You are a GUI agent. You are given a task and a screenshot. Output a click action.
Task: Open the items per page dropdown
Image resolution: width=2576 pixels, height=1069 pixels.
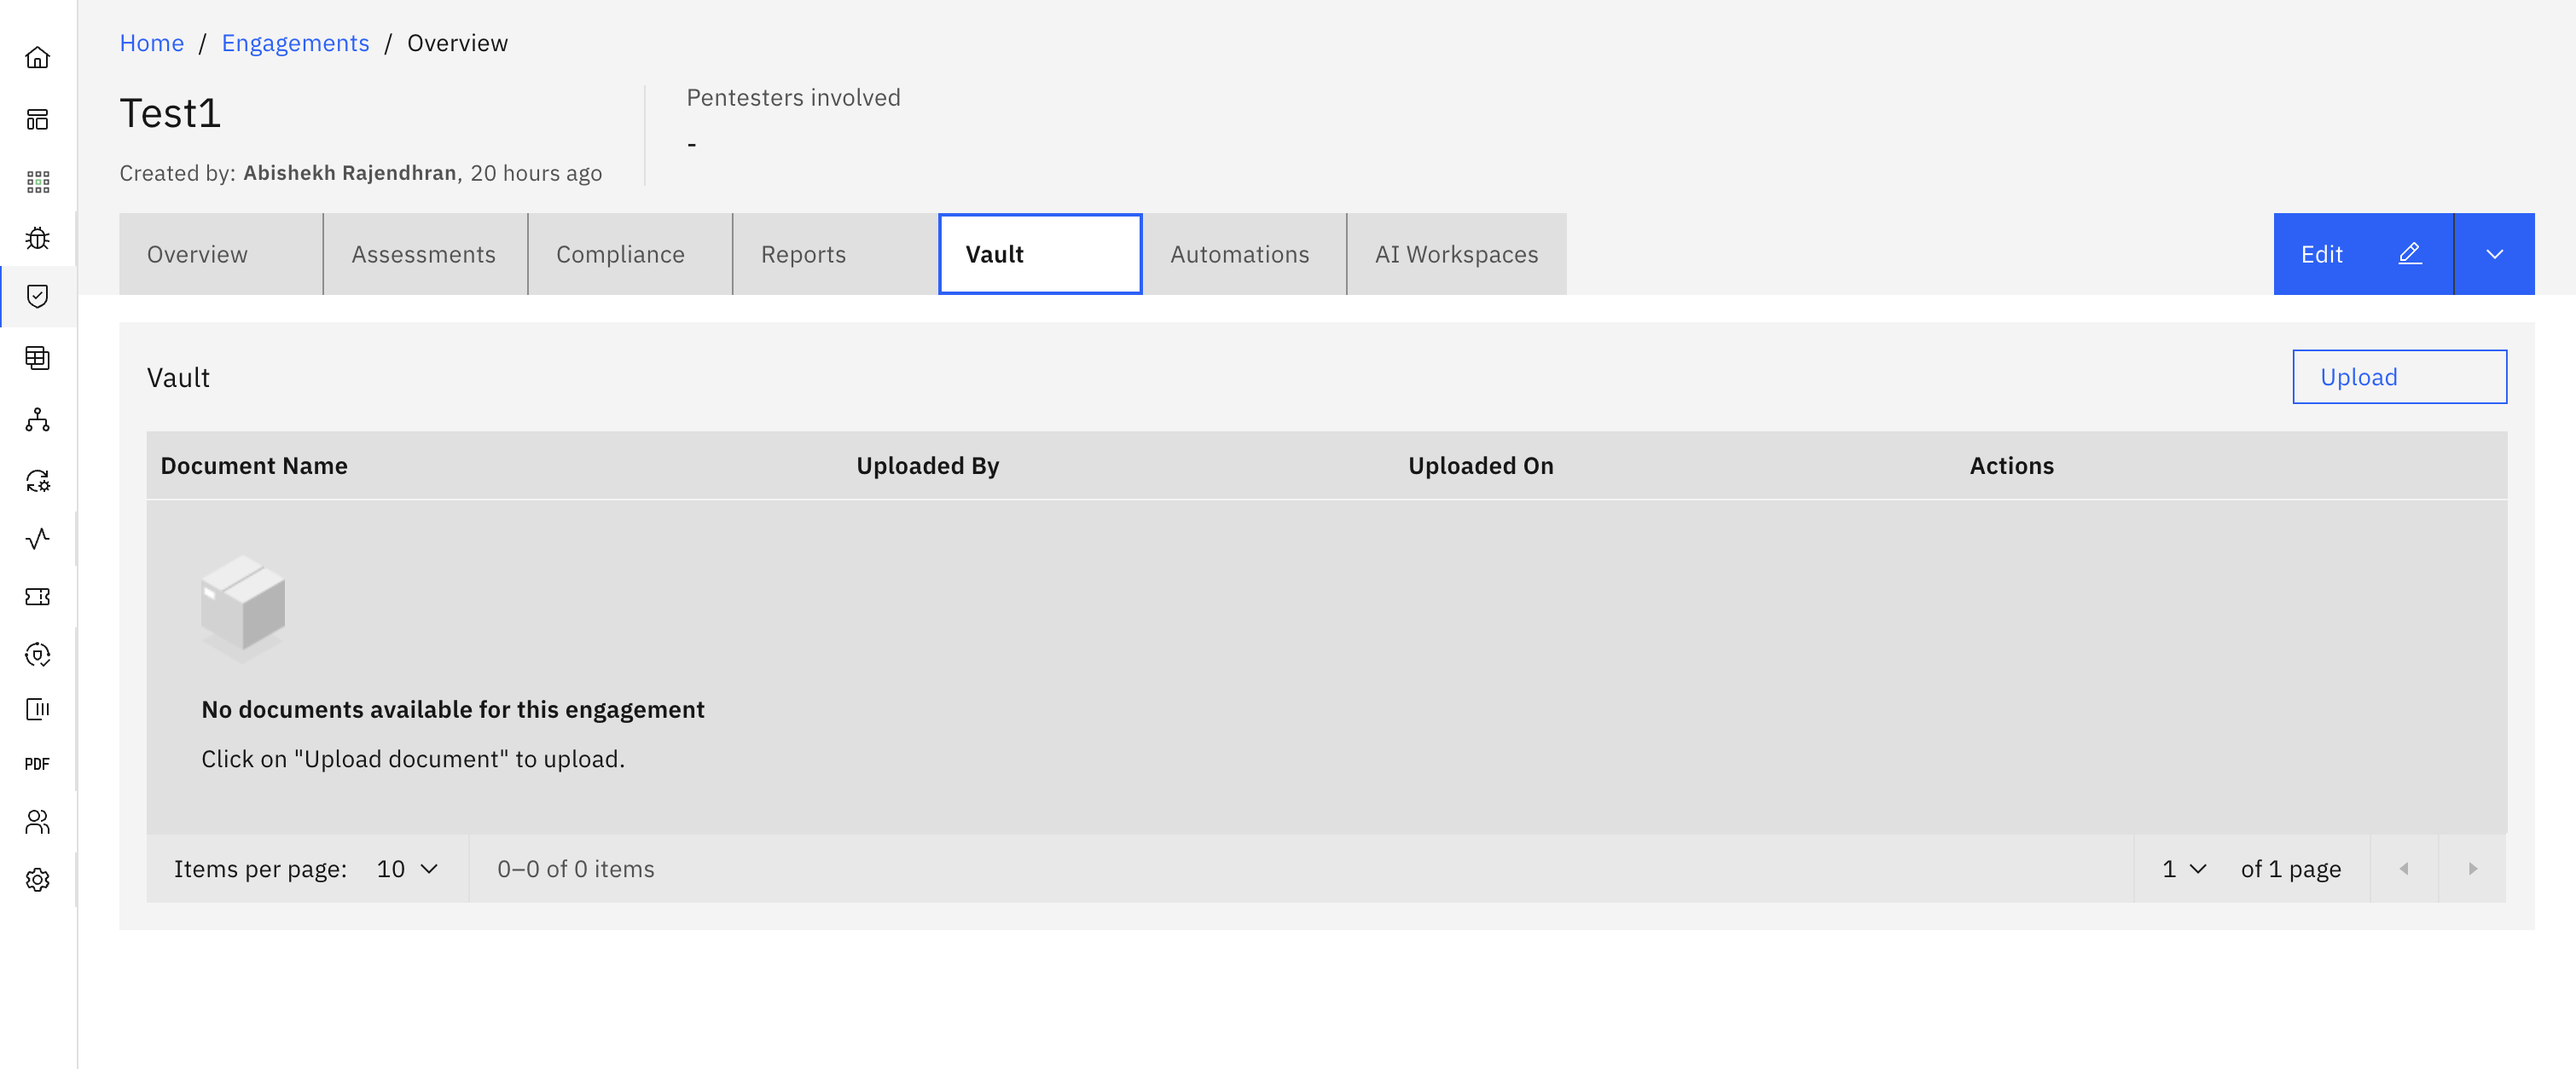(x=407, y=870)
